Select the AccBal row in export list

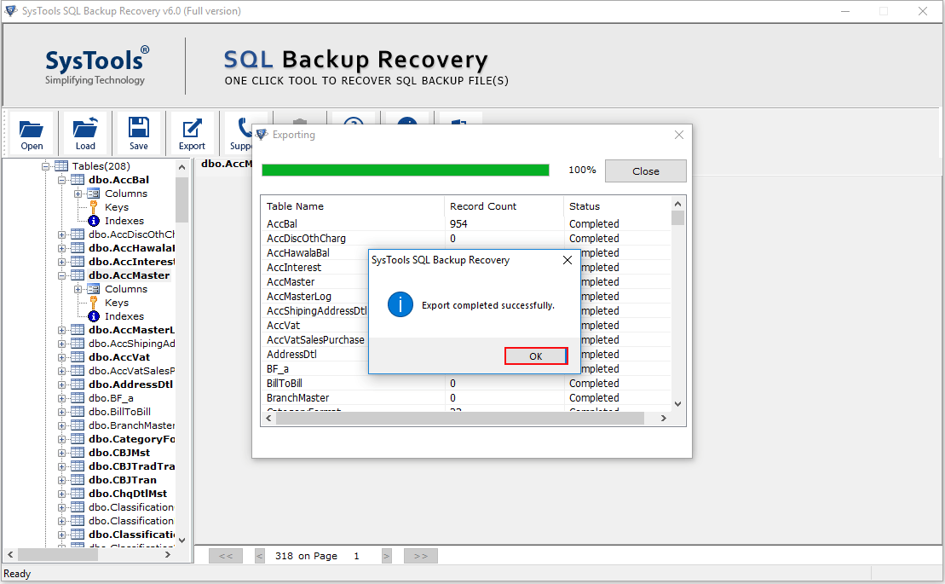click(x=466, y=223)
